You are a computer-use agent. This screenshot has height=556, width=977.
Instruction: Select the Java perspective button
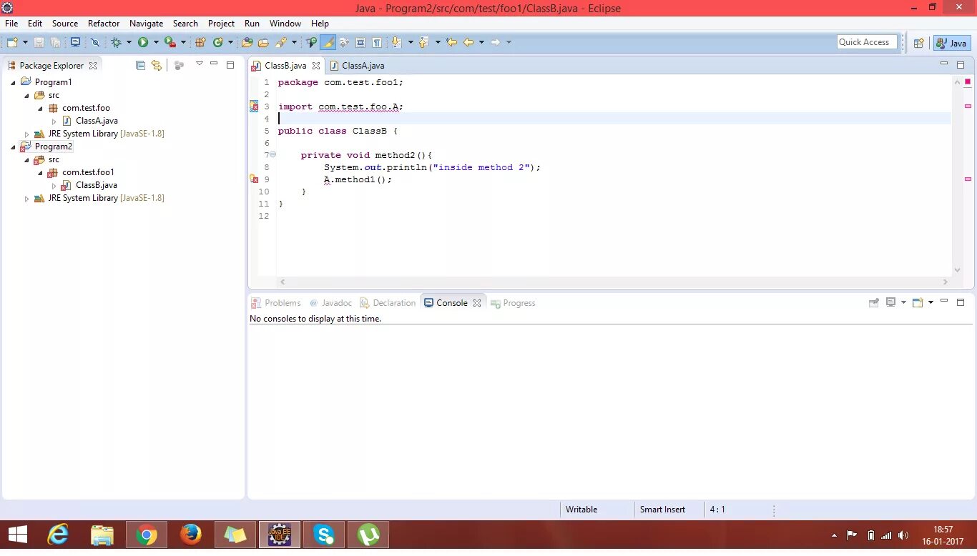(x=952, y=43)
